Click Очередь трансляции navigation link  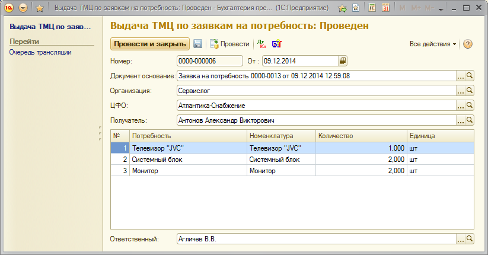pyautogui.click(x=40, y=52)
